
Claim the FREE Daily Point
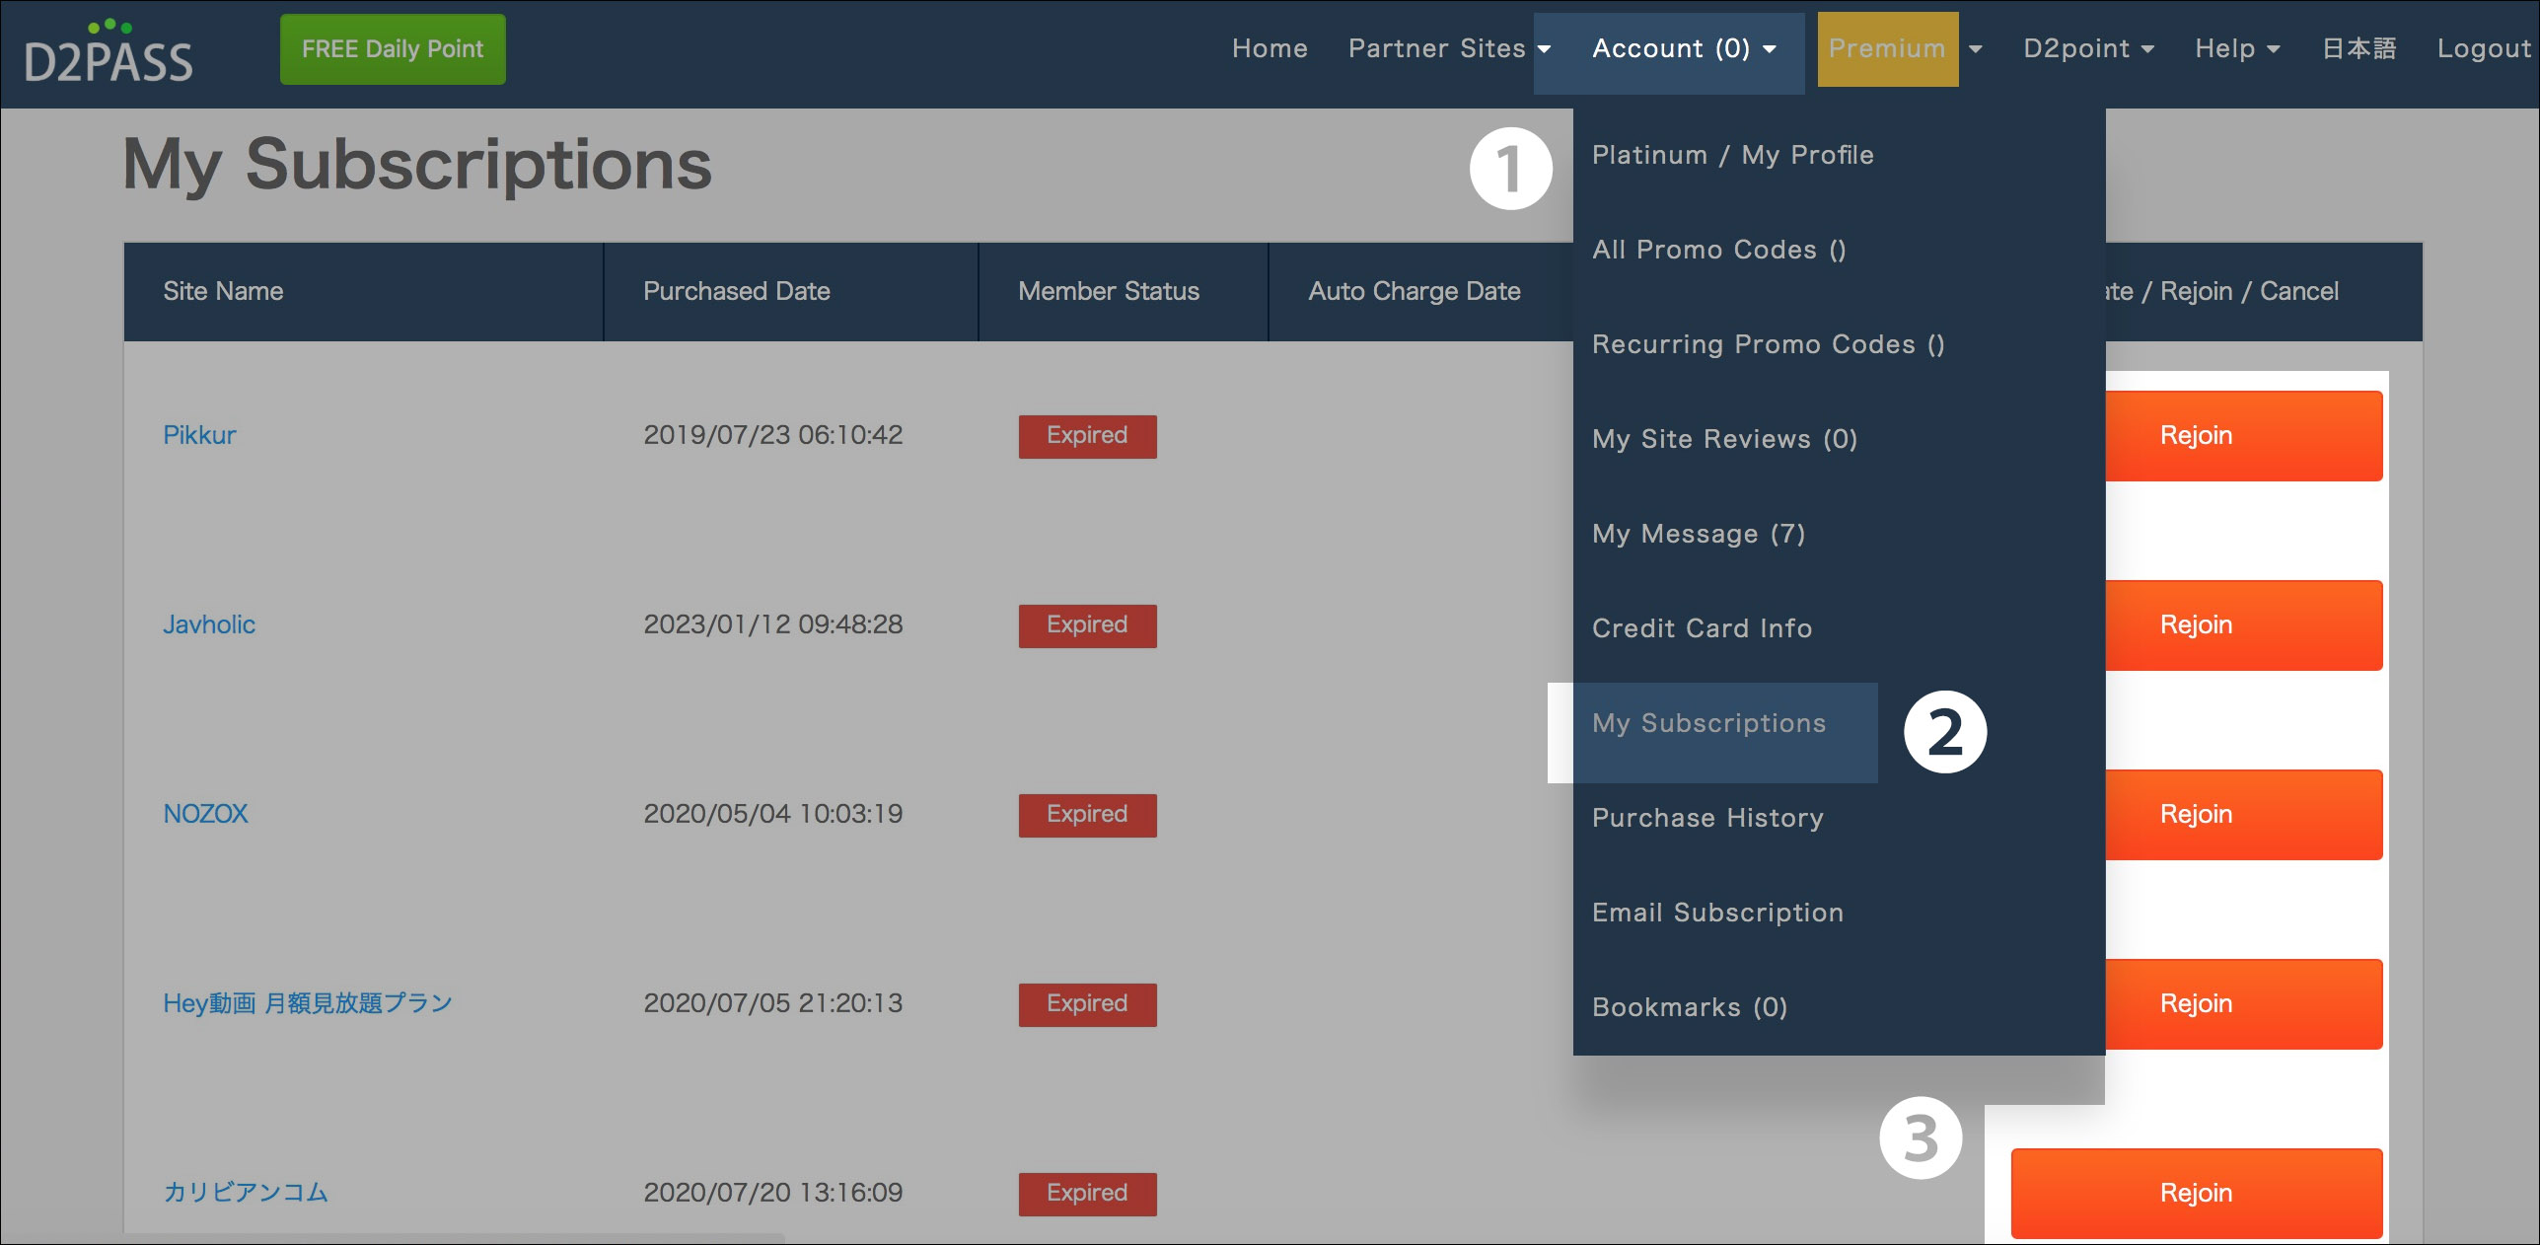tap(393, 49)
